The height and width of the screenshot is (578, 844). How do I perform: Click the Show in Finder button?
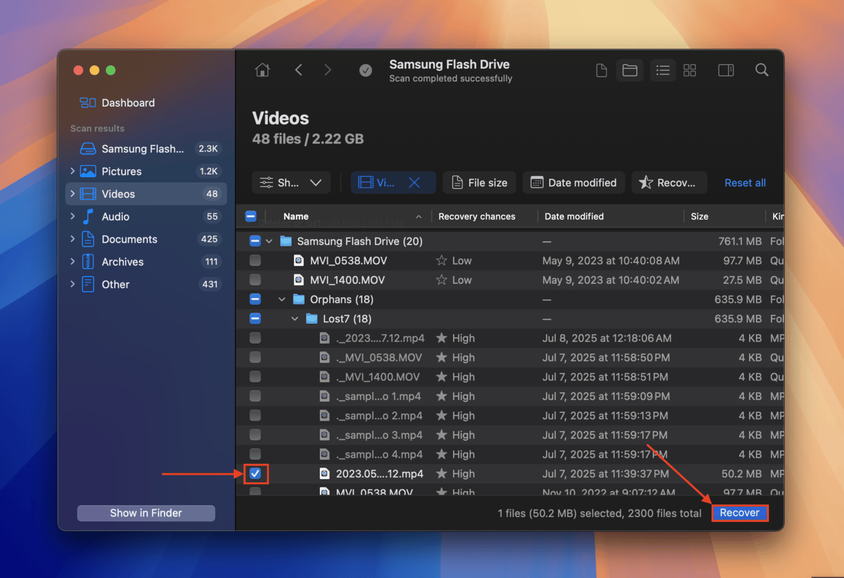[146, 513]
